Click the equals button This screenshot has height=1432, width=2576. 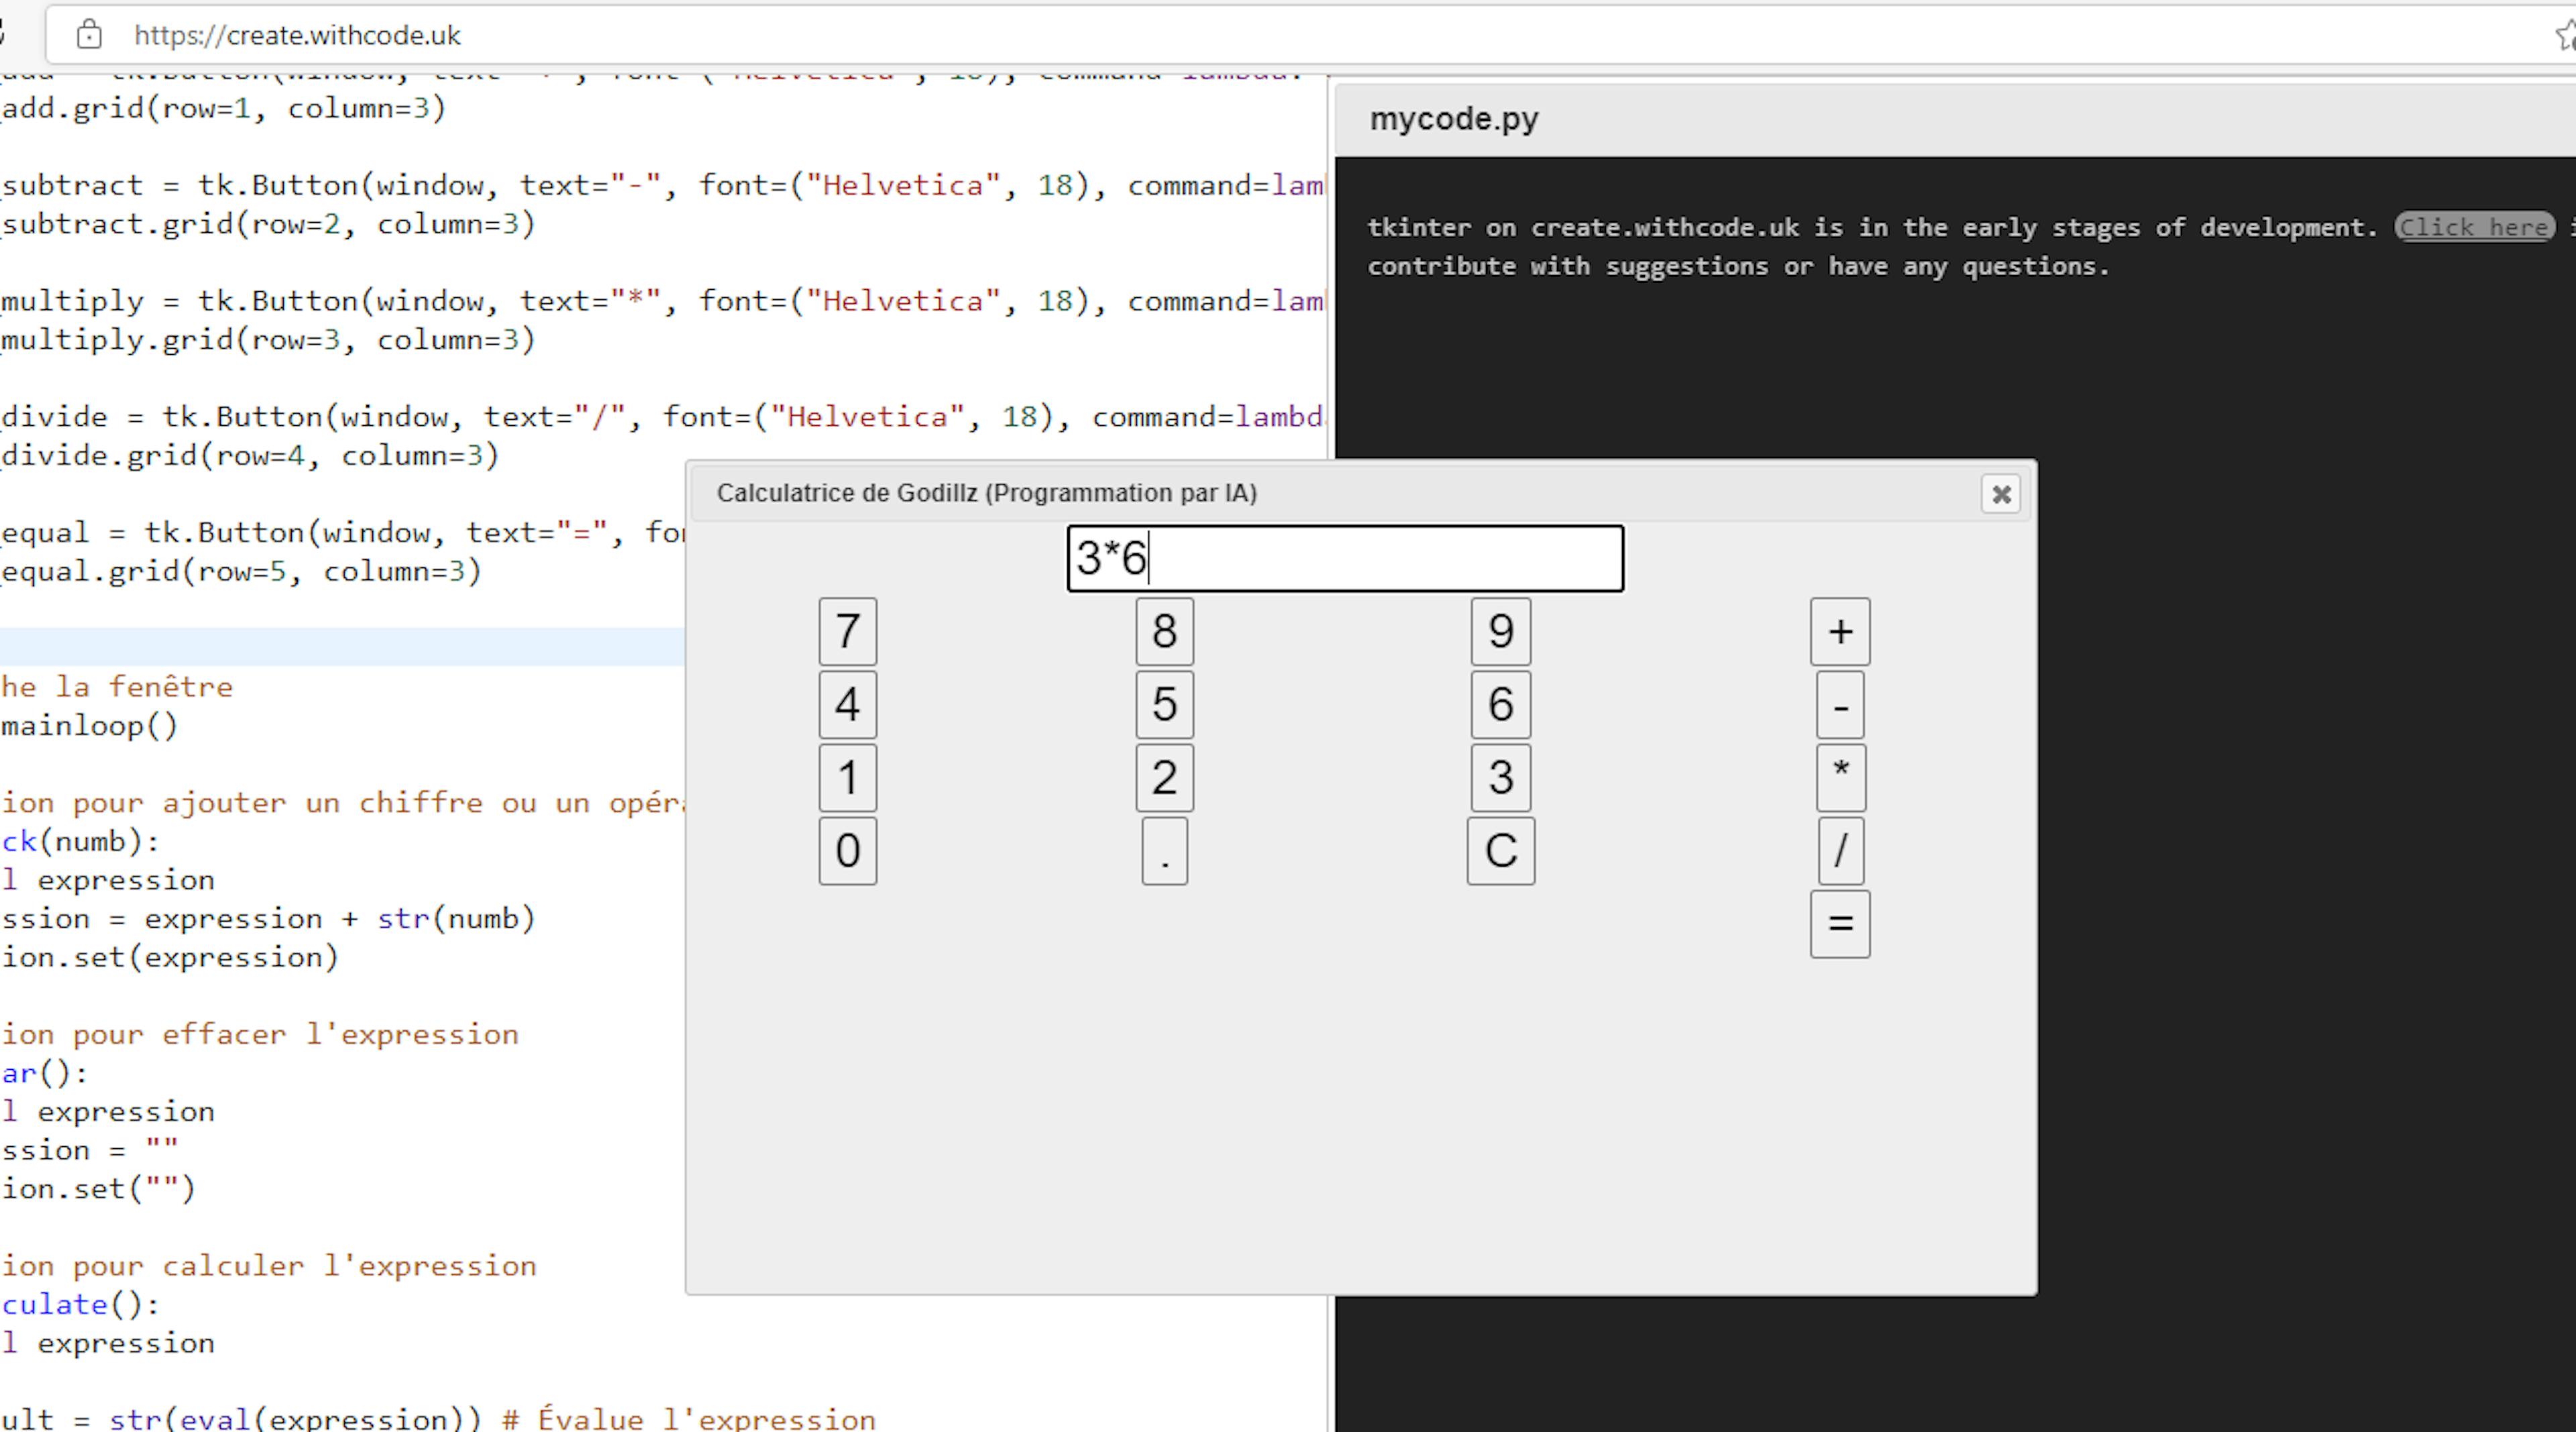click(x=1840, y=924)
